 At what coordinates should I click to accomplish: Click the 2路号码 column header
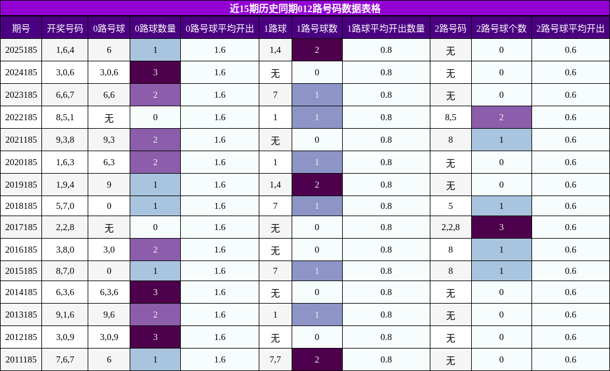point(450,27)
